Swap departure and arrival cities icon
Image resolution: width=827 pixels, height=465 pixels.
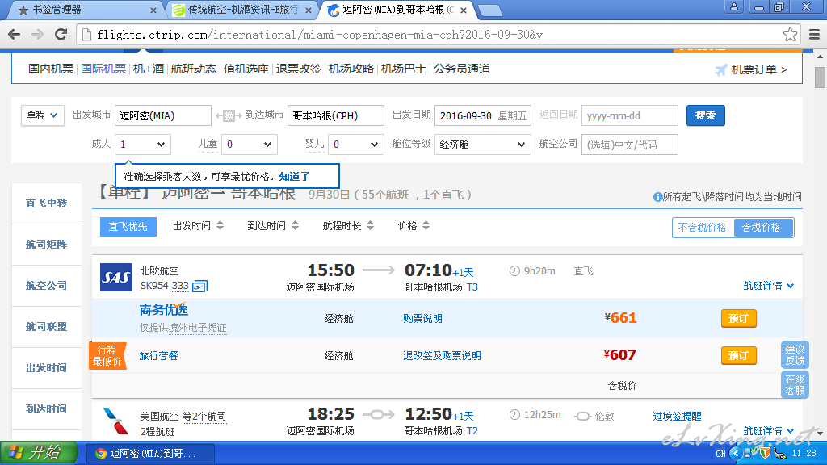(229, 115)
